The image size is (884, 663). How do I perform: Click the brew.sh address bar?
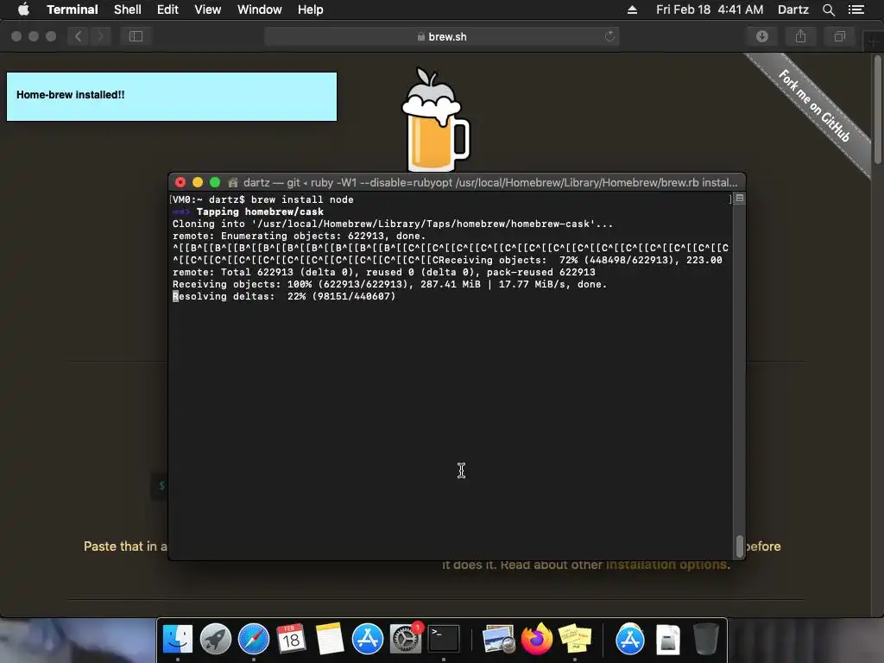click(x=441, y=36)
